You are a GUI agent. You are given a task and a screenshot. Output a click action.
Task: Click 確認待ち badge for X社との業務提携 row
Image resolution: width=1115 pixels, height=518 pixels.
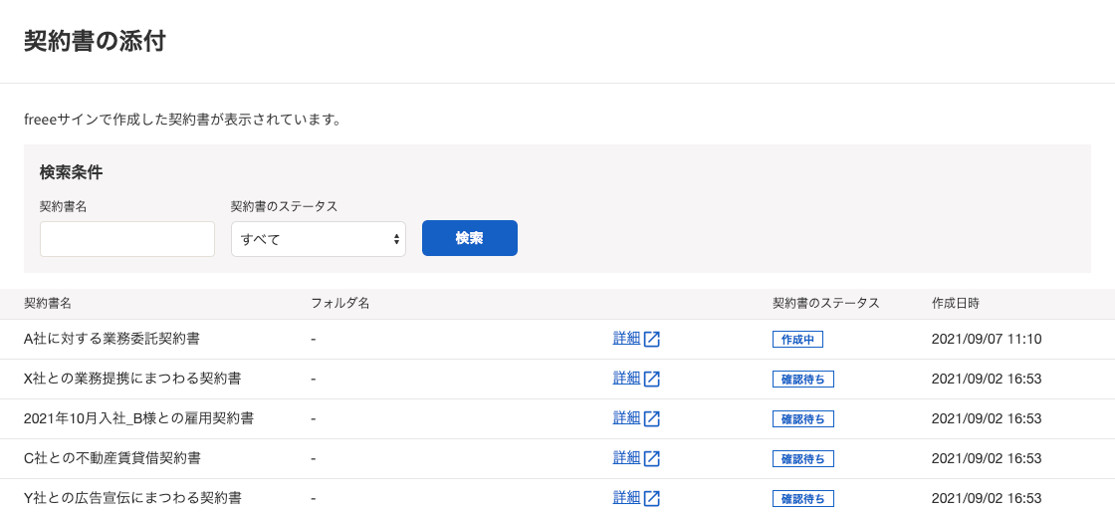803,380
